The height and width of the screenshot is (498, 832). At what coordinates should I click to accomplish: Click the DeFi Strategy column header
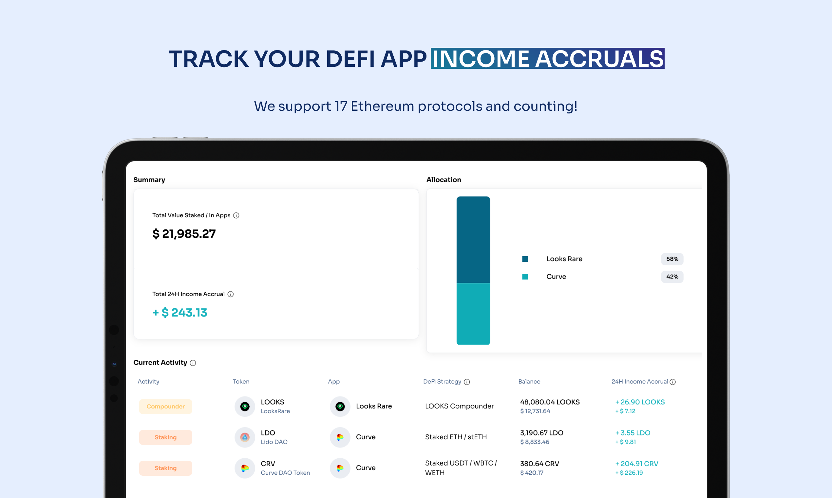pos(442,382)
